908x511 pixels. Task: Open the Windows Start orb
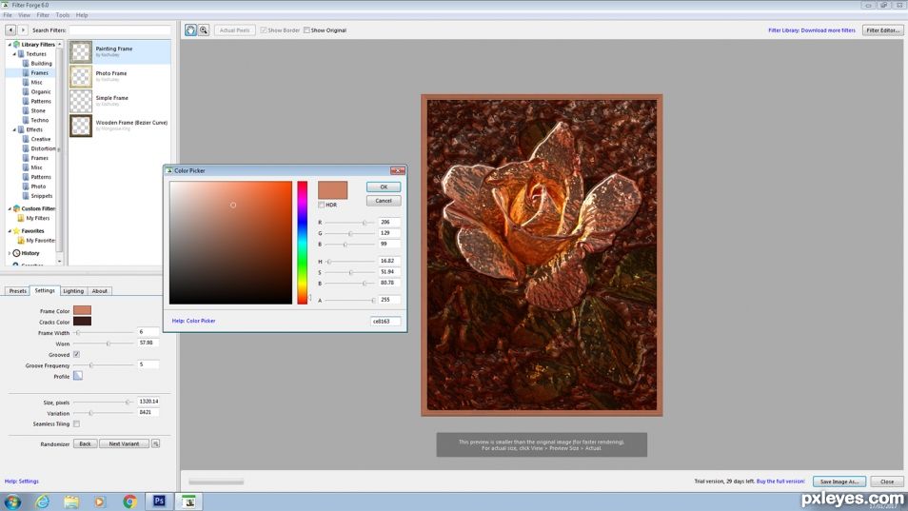pyautogui.click(x=12, y=501)
